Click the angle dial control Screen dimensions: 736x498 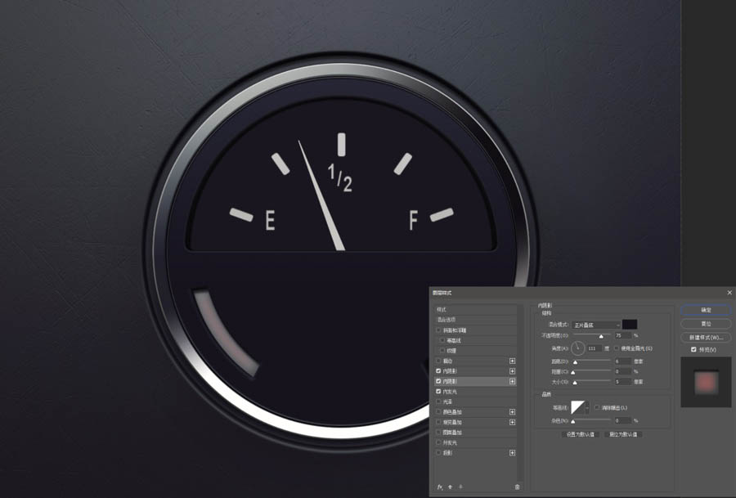(578, 348)
